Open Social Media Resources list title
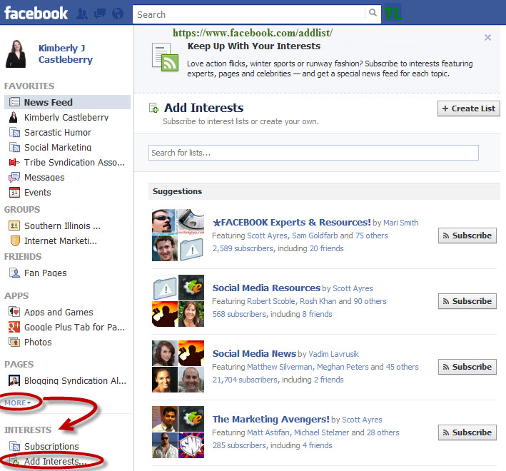Image resolution: width=506 pixels, height=471 pixels. pos(266,288)
